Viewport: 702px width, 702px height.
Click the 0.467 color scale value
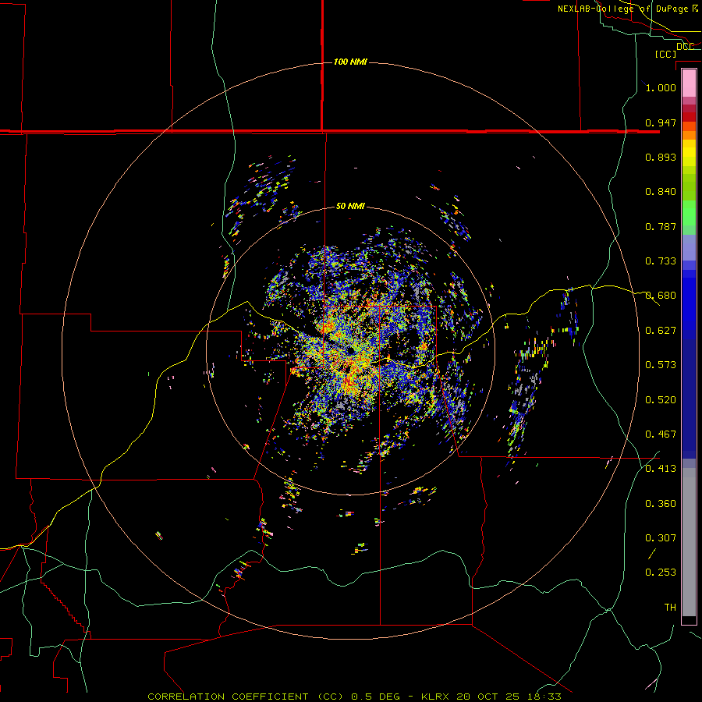coord(661,434)
